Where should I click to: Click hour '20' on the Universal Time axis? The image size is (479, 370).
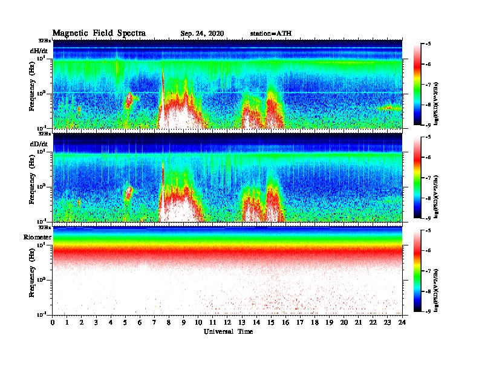pyautogui.click(x=344, y=323)
